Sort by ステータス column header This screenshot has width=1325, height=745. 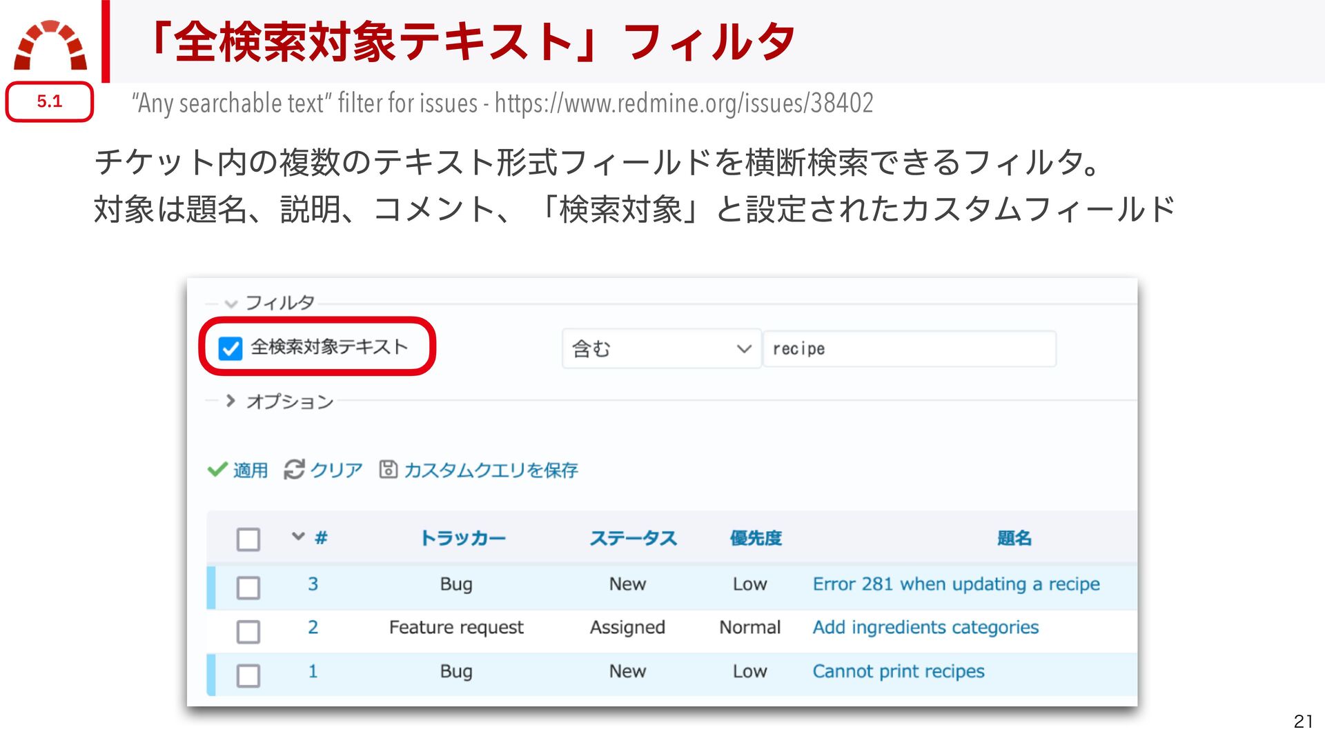point(633,538)
